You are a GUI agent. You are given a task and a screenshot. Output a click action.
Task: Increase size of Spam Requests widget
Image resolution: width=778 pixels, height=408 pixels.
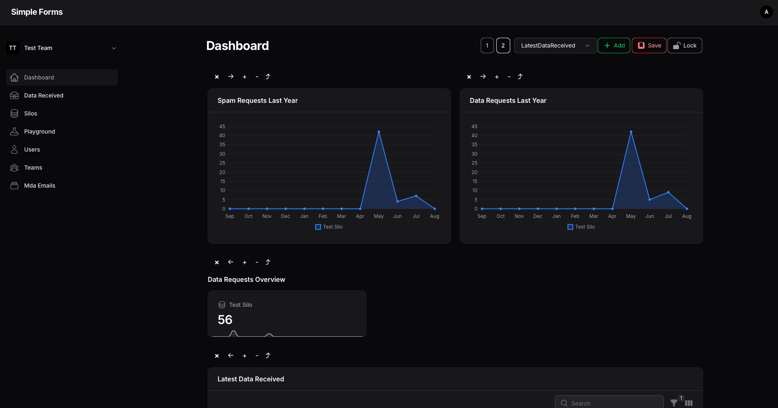(244, 77)
